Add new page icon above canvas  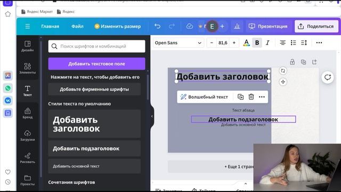coord(314,62)
